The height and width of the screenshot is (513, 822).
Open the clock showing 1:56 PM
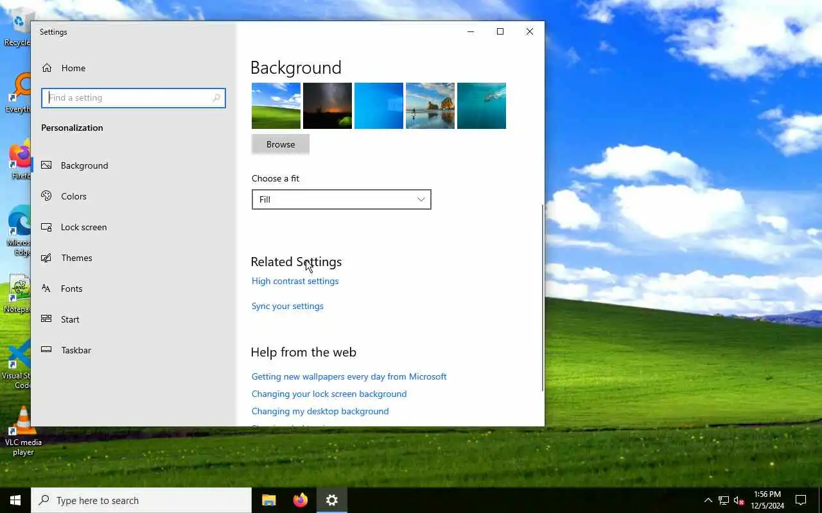click(x=767, y=500)
